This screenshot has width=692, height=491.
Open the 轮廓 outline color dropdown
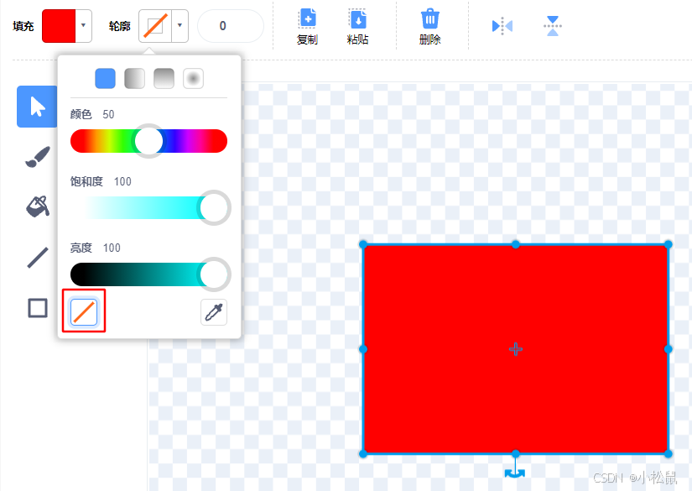[180, 26]
